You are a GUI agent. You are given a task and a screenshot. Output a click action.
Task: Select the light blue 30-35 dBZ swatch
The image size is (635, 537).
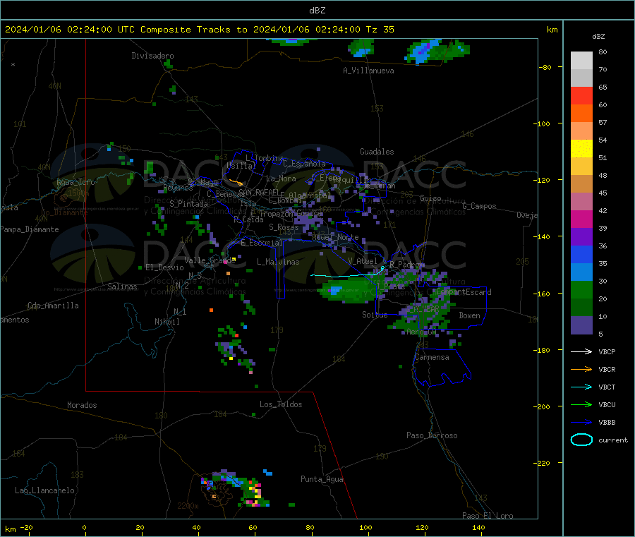coord(581,272)
